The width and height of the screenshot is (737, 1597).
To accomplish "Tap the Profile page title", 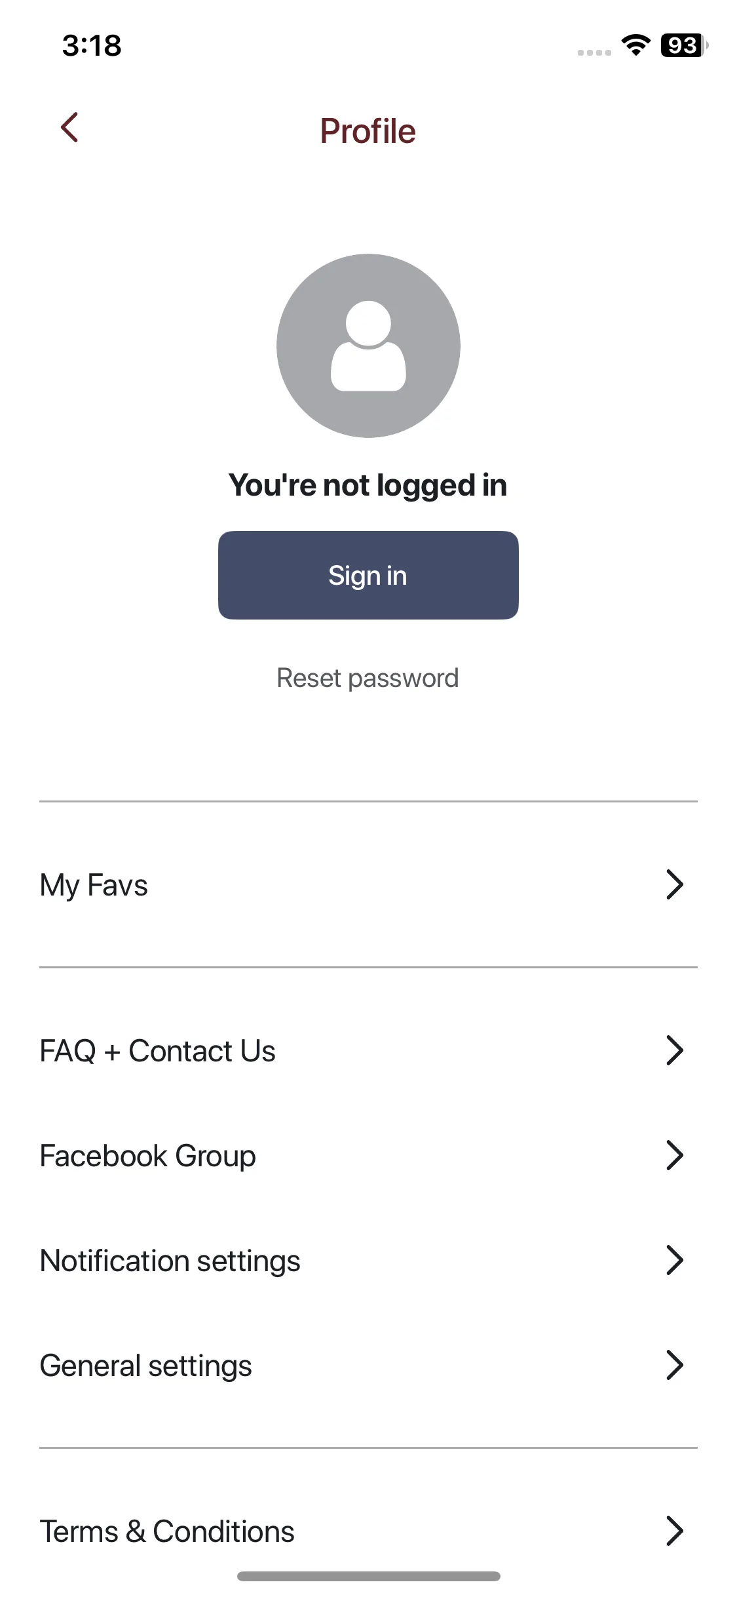I will [368, 131].
